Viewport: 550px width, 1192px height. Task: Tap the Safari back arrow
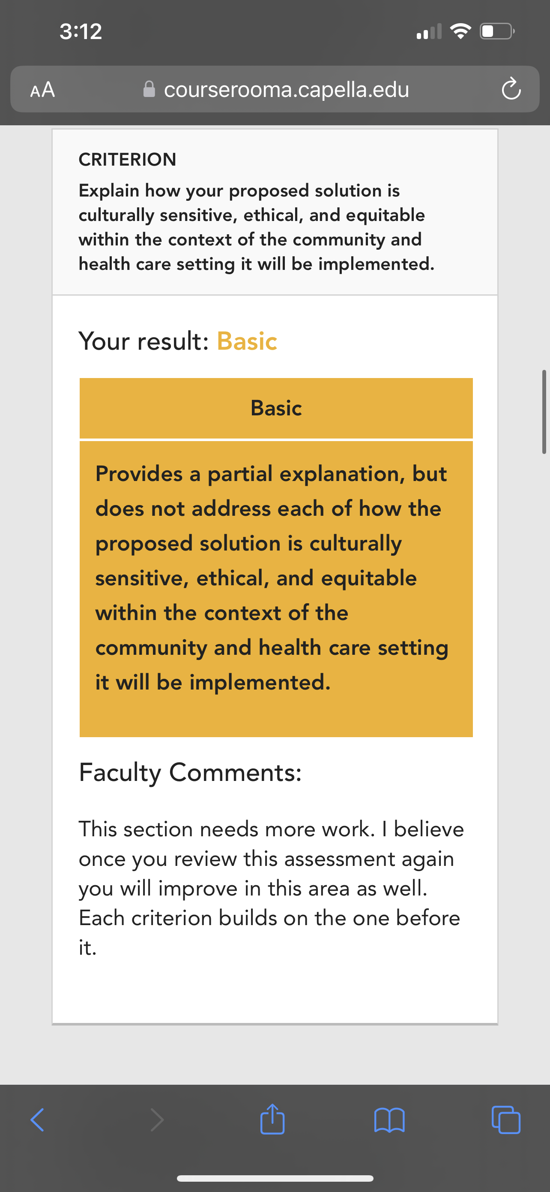click(x=37, y=1119)
